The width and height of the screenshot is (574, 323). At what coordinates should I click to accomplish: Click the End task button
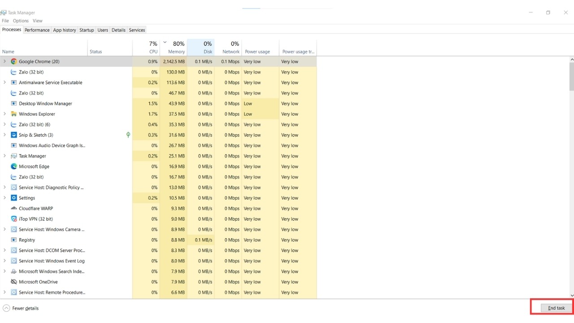557,308
